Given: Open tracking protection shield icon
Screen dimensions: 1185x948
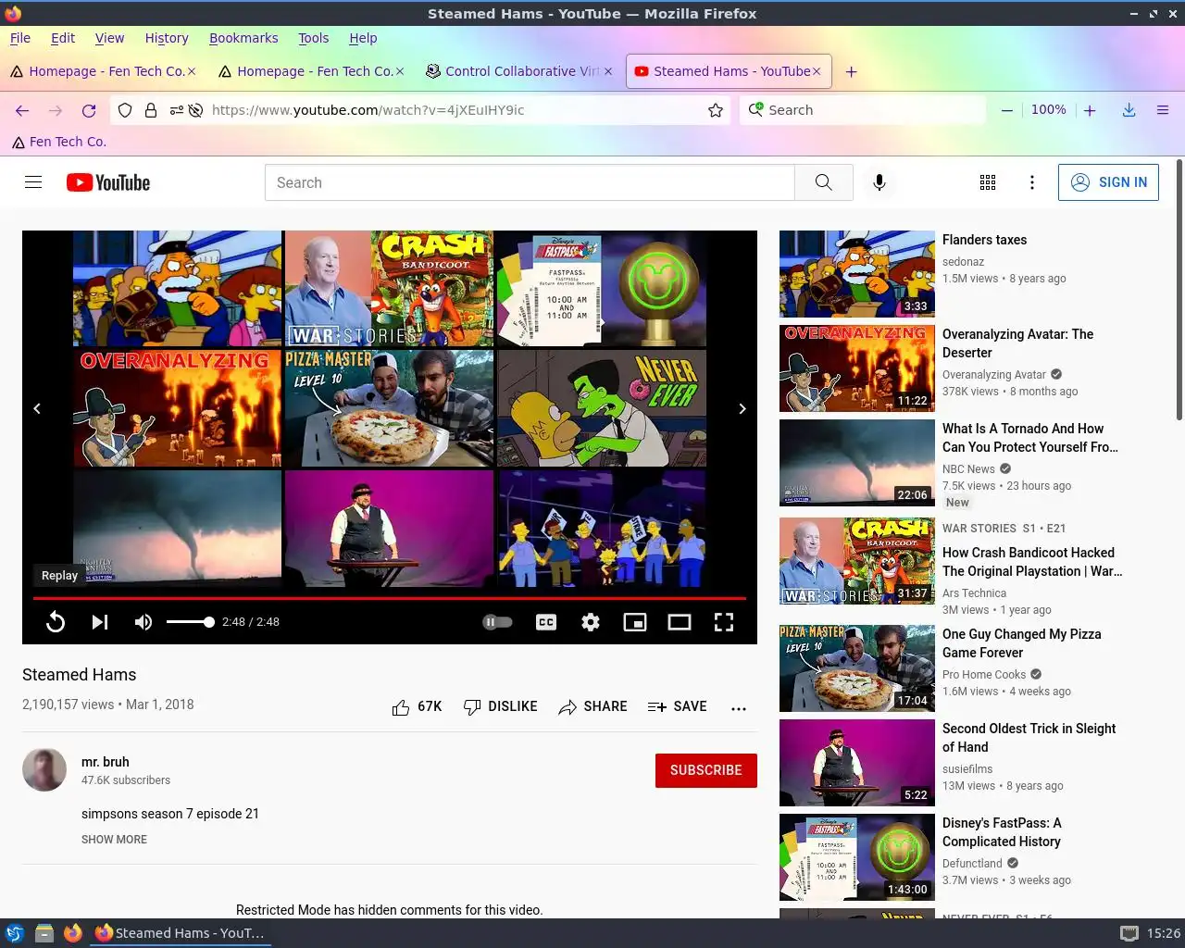Looking at the screenshot, I should tap(125, 110).
